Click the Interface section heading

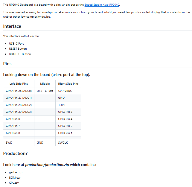click(12, 26)
